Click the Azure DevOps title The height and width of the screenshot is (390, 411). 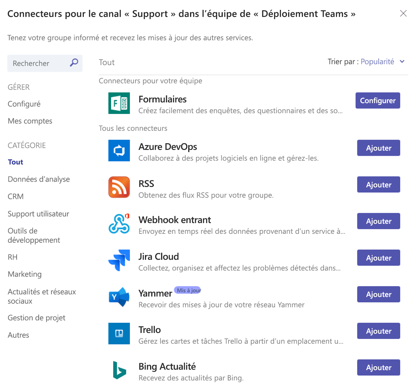[168, 147]
